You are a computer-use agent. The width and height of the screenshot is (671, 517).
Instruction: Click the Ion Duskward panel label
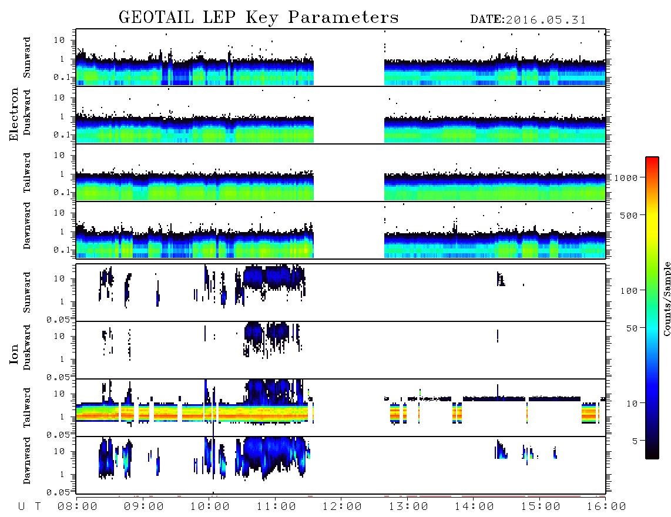click(x=27, y=347)
